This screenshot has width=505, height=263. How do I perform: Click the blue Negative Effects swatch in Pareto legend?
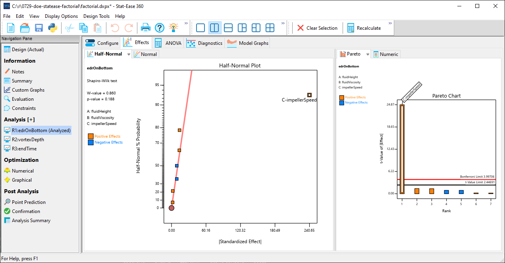coord(341,102)
